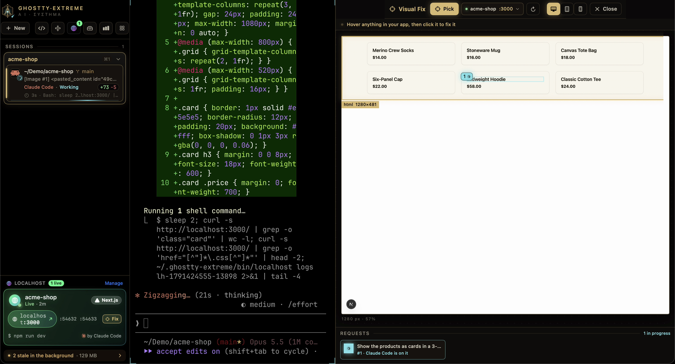Click the split/collapse panes icon
675x364 pixels.
[58, 28]
